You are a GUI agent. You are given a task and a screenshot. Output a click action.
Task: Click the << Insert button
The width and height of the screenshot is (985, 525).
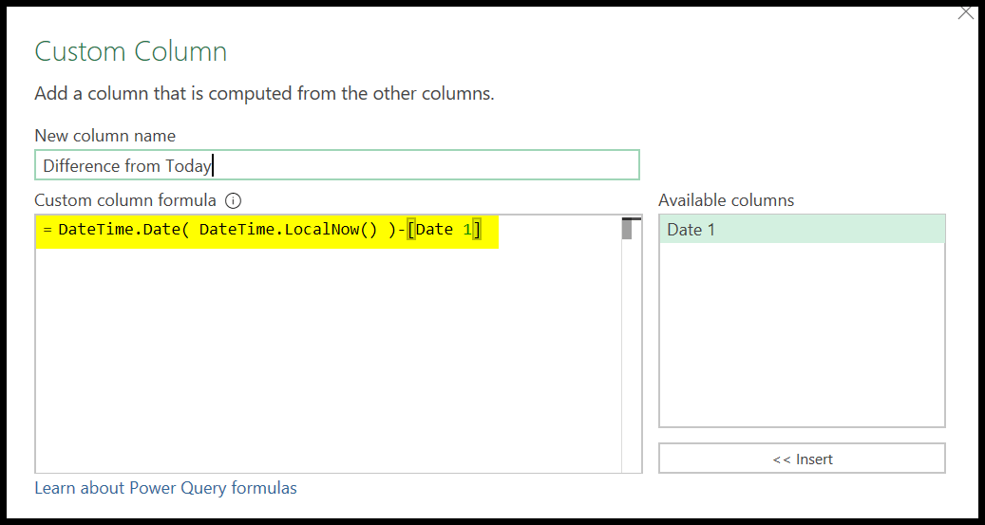click(x=802, y=459)
